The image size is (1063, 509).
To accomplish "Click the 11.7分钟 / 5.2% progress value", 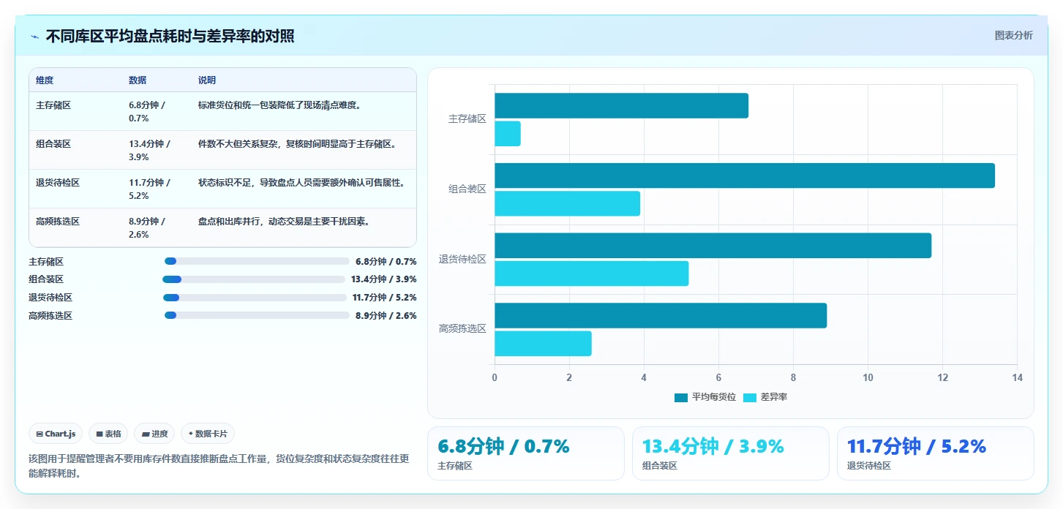I will pos(385,298).
